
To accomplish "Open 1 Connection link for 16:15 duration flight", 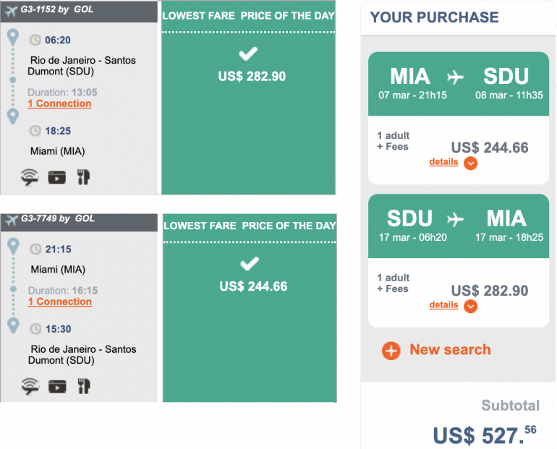I will [59, 302].
